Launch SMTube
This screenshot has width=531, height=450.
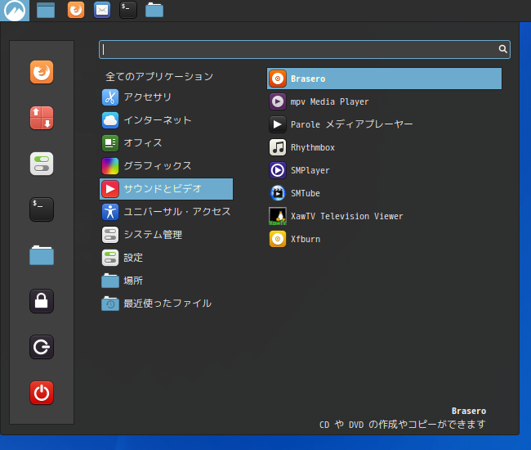point(385,193)
